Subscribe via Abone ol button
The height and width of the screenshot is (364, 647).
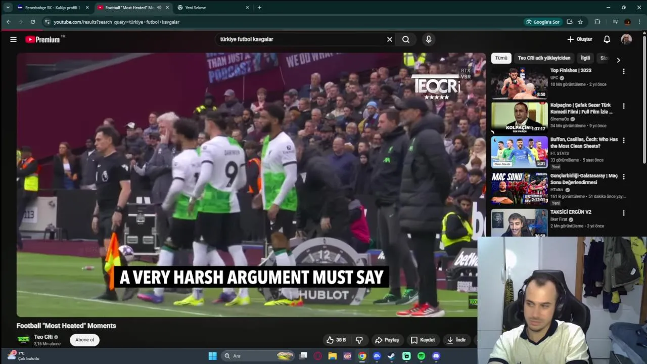point(84,340)
